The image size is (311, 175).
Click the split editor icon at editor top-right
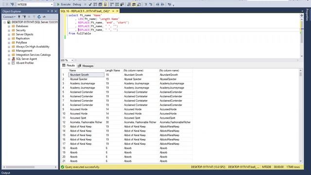point(302,16)
